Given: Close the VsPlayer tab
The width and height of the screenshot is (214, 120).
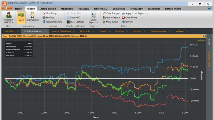Looking at the screenshot, I should pyautogui.click(x=187, y=31).
